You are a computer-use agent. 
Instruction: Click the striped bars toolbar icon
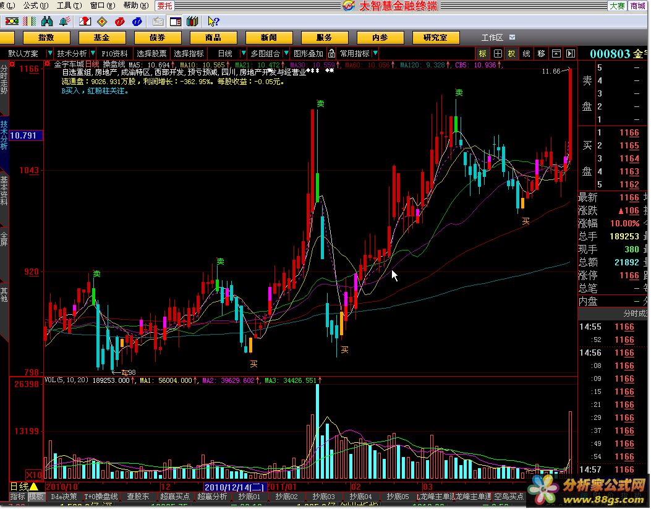coord(29,21)
